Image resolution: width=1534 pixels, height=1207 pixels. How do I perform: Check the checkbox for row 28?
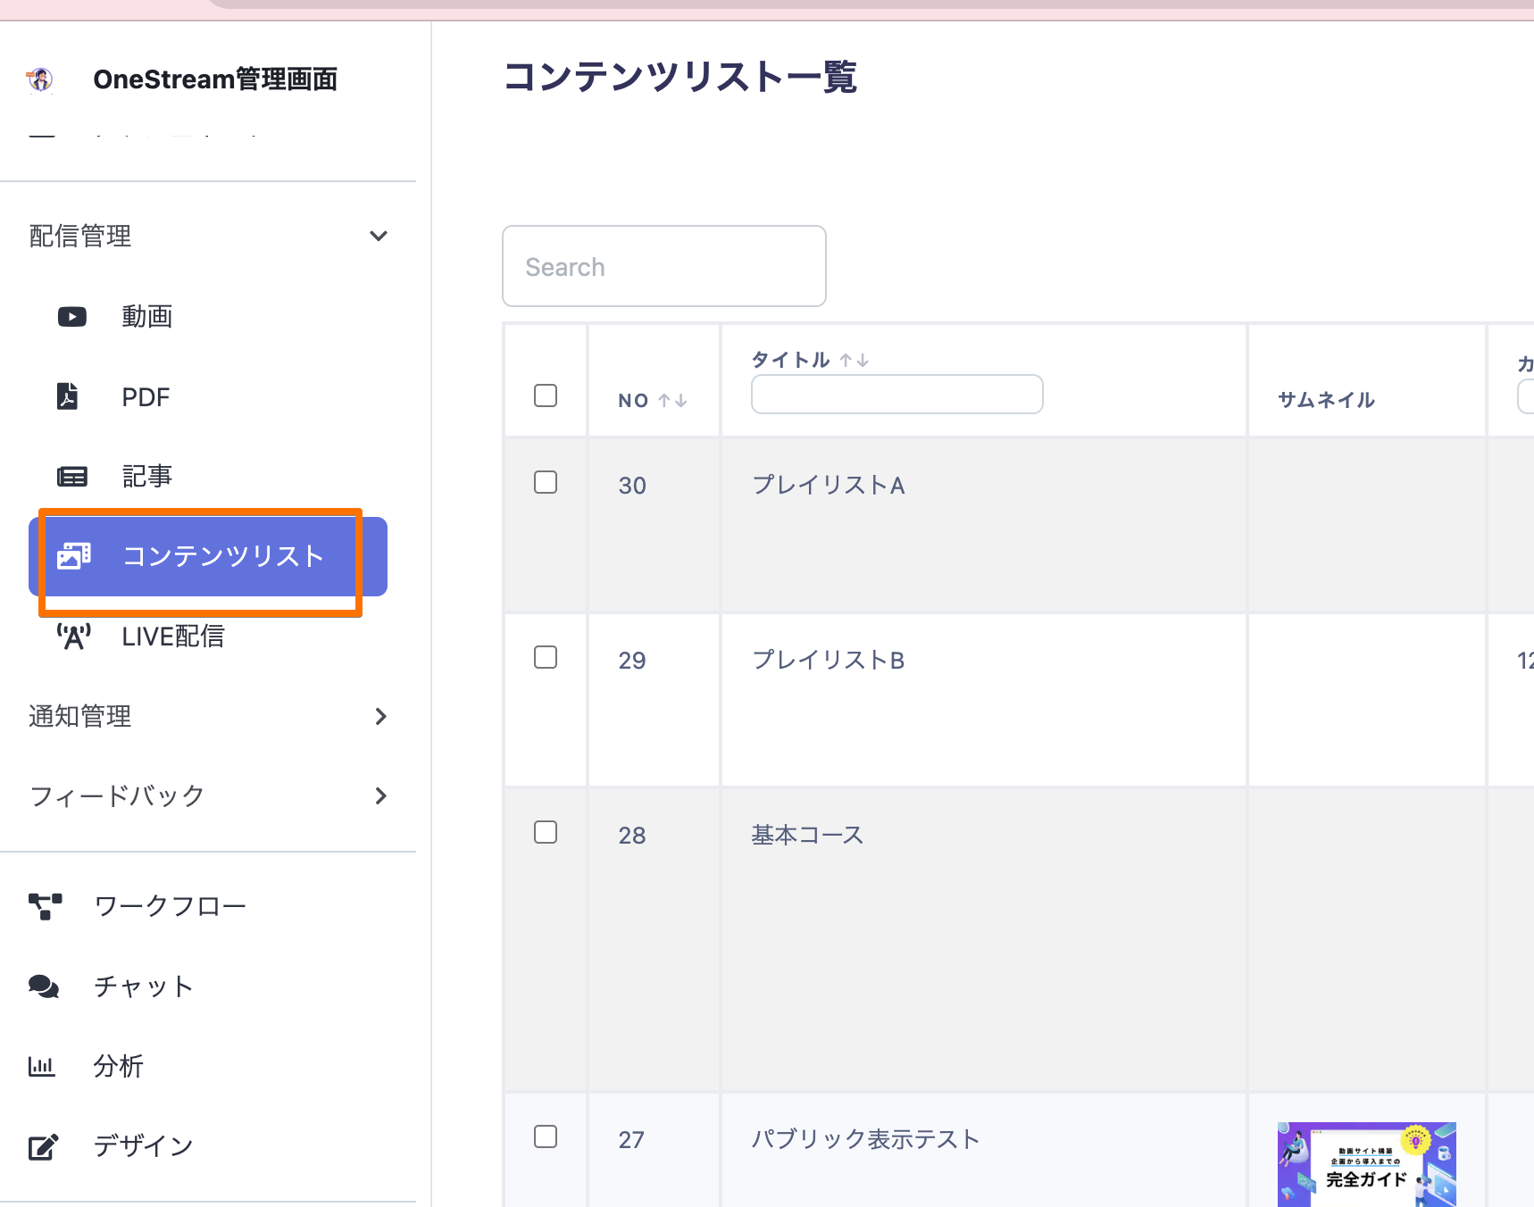tap(546, 832)
